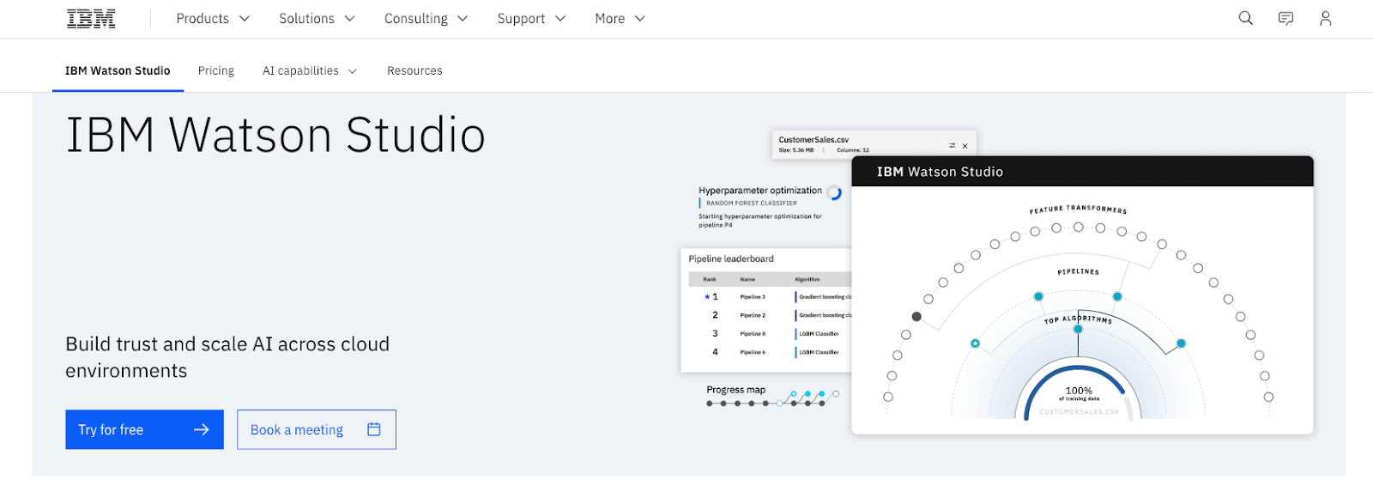Viewport: 1373px width, 486px height.
Task: Click the Pipeline 6 row
Action: pos(770,352)
